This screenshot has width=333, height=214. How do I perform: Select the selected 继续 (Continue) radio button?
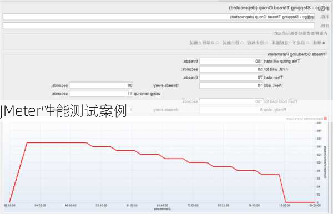point(324,43)
